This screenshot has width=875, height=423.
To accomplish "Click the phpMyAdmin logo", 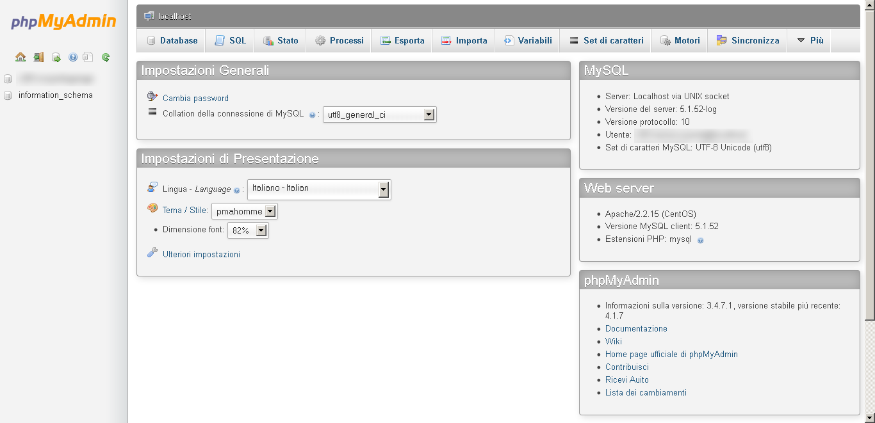I will coord(63,22).
